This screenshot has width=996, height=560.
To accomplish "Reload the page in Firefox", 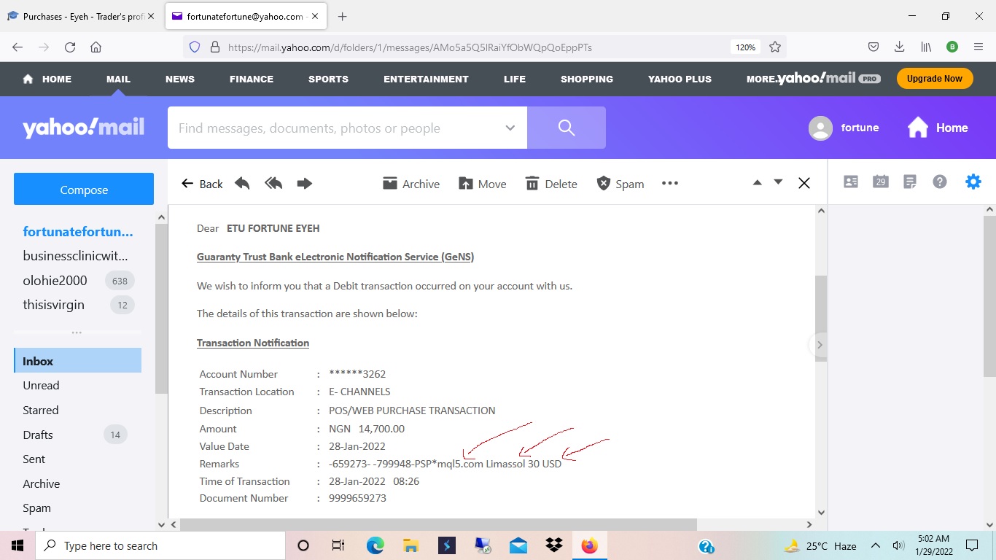I will pos(70,47).
